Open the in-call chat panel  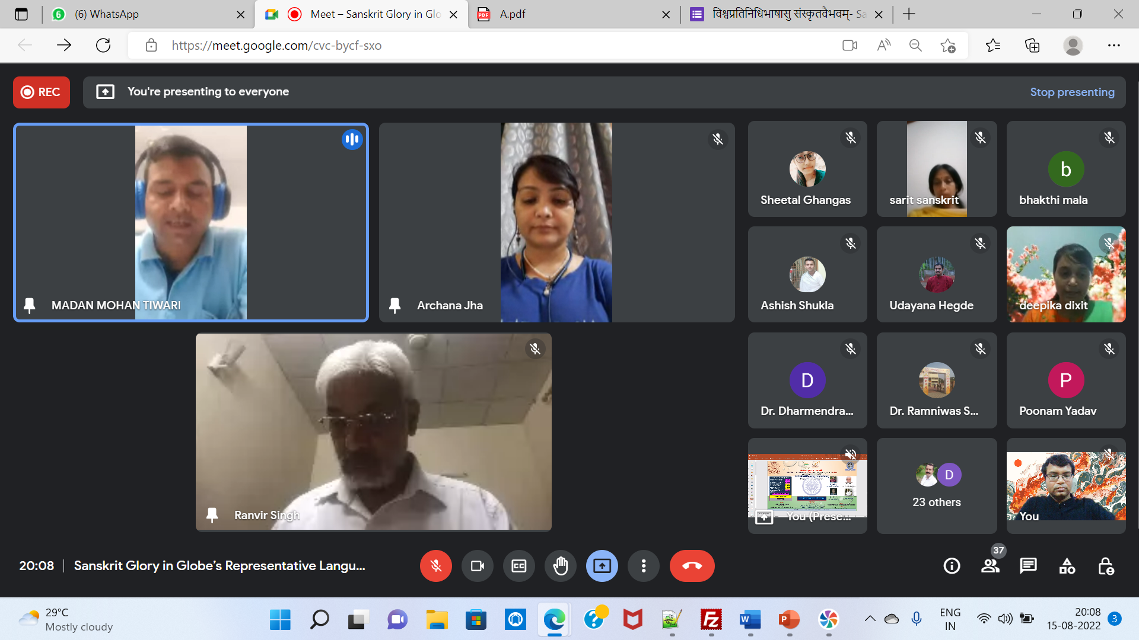[1028, 566]
